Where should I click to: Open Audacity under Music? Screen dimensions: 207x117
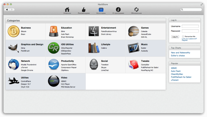click(x=144, y=51)
